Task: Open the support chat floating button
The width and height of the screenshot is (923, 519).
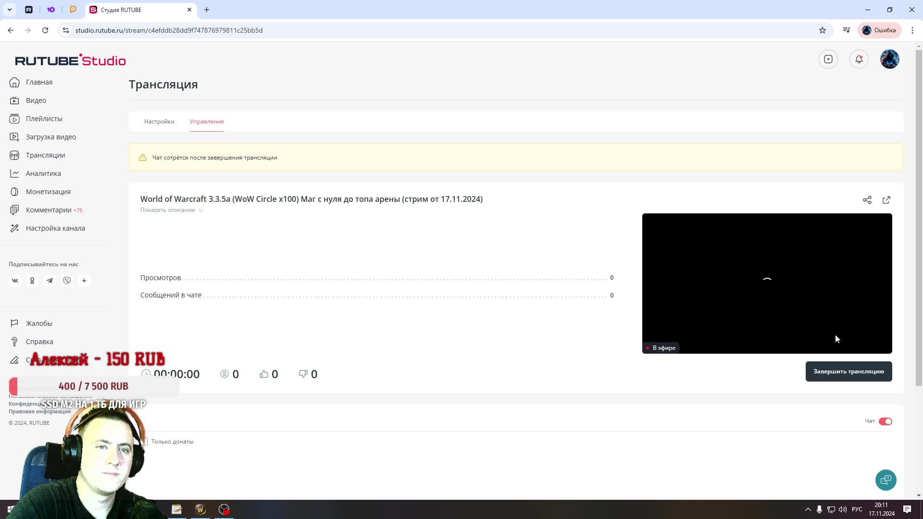Action: (x=886, y=480)
